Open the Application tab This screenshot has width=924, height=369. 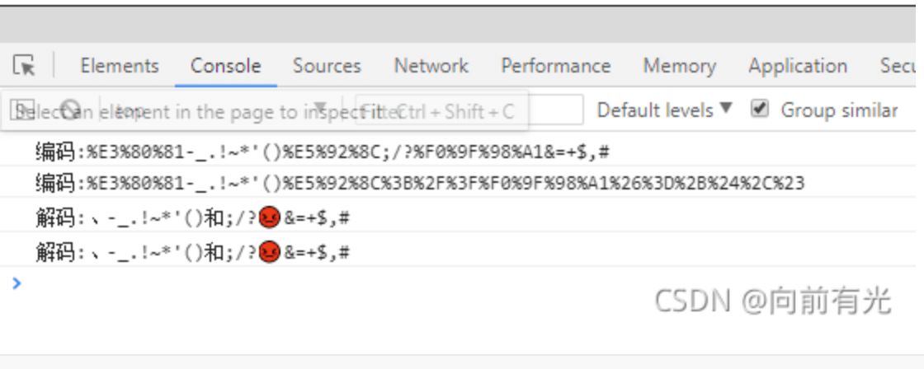(x=798, y=65)
